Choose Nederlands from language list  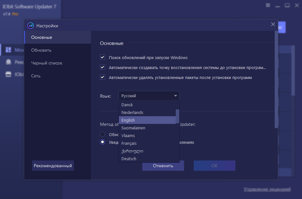pyautogui.click(x=147, y=112)
